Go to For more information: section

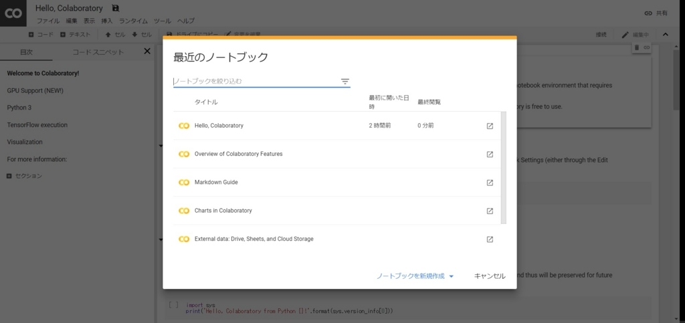[37, 159]
